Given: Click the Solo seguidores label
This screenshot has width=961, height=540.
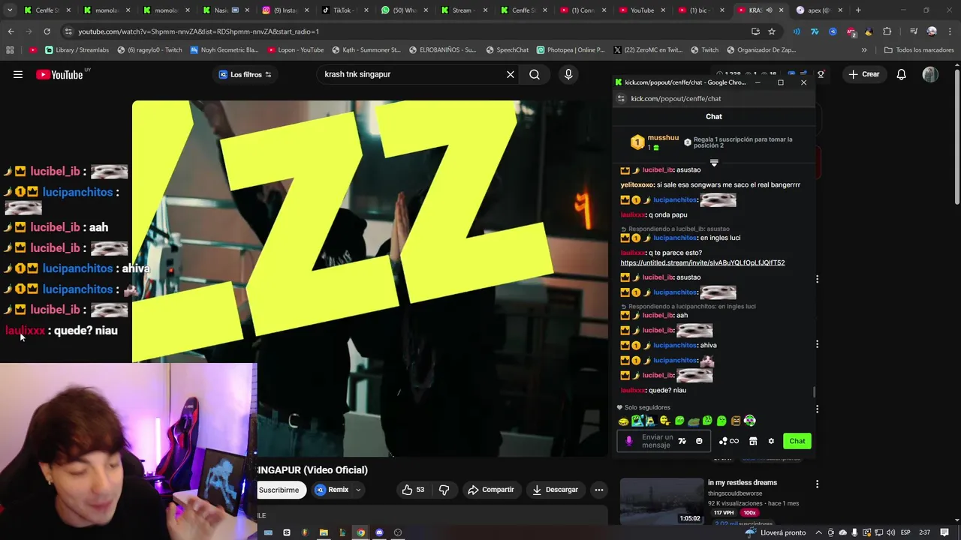Looking at the screenshot, I should 647,407.
